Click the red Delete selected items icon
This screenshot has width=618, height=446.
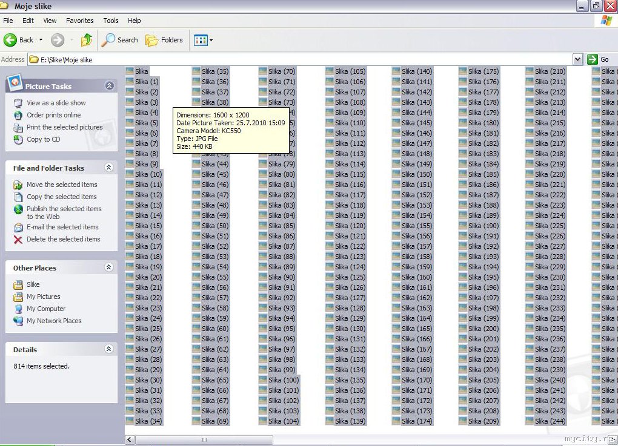click(x=18, y=240)
